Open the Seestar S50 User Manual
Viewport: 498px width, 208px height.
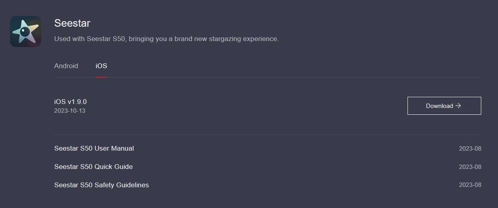pos(94,148)
